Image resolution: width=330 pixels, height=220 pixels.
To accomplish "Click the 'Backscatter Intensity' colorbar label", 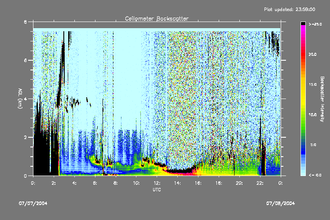I will pos(322,99).
